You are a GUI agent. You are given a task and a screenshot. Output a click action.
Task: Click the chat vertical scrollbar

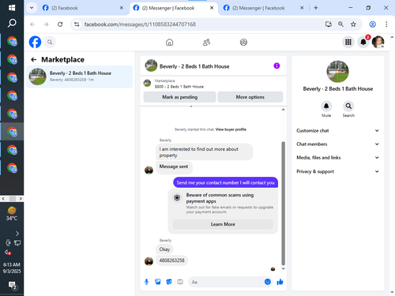(283, 203)
